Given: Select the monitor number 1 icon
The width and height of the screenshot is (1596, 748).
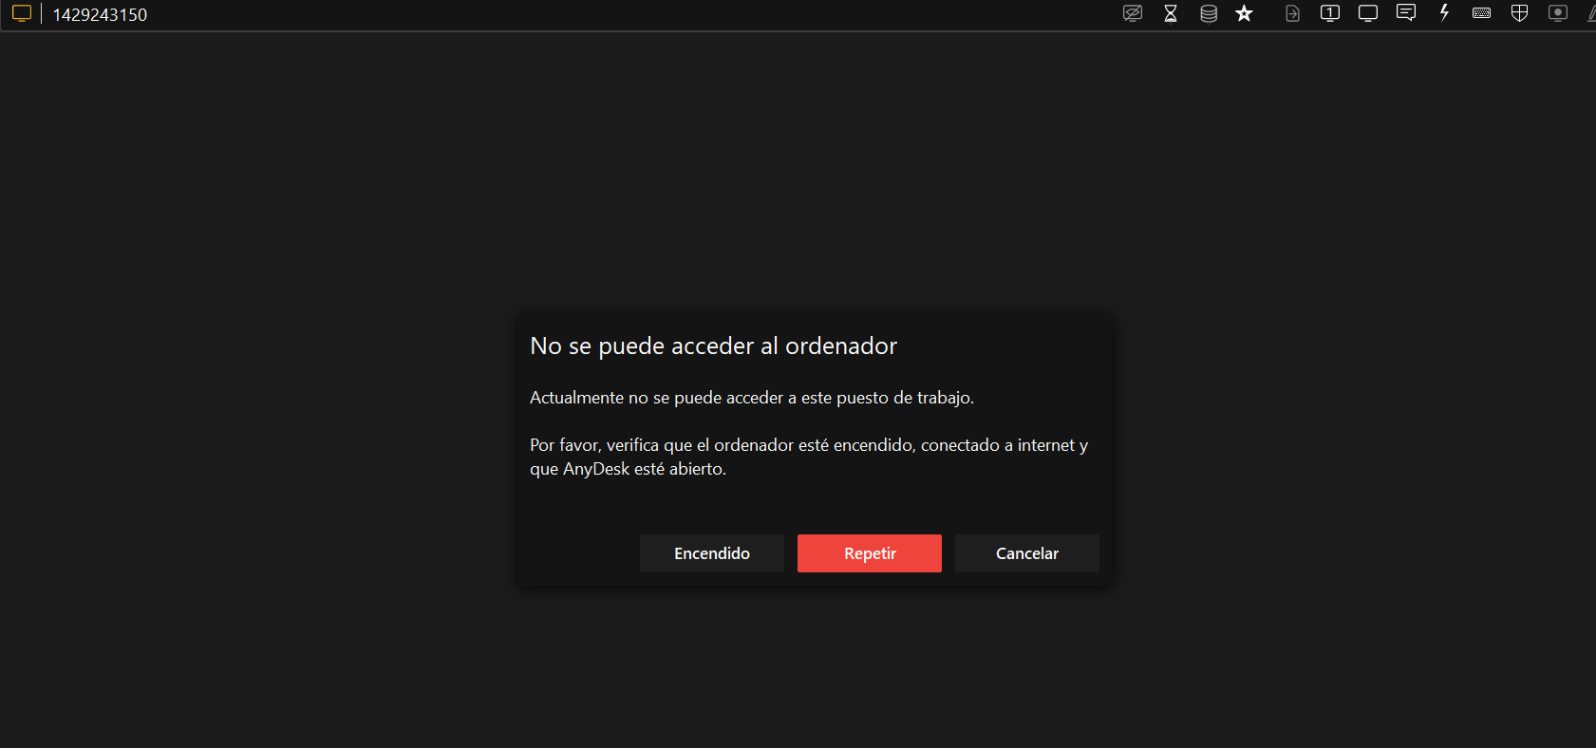Looking at the screenshot, I should click(1330, 13).
